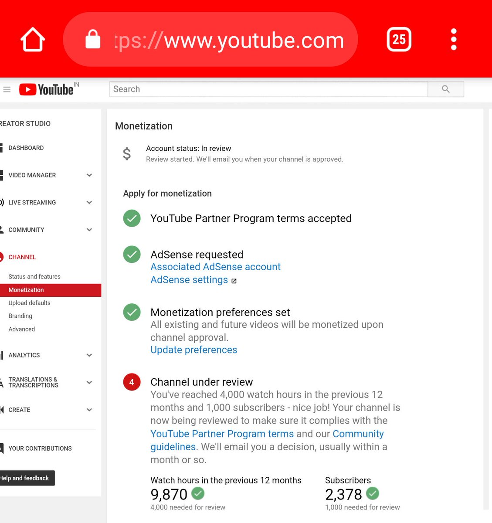Expand the Video Manager chevron

[89, 175]
